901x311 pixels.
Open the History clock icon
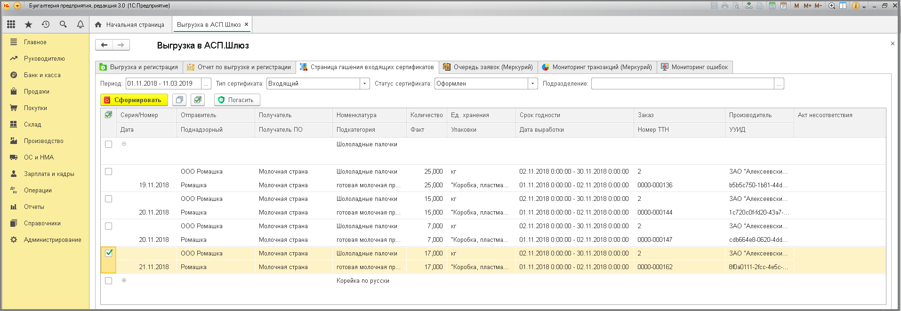pos(46,24)
